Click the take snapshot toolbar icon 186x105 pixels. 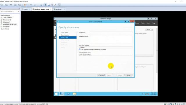35,5
